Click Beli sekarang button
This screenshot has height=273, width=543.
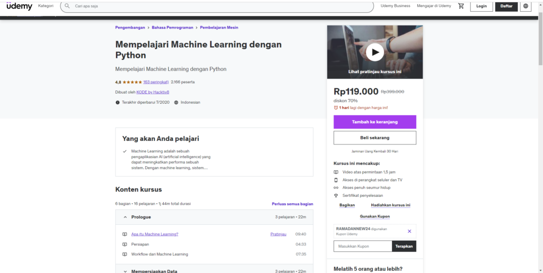(x=374, y=138)
